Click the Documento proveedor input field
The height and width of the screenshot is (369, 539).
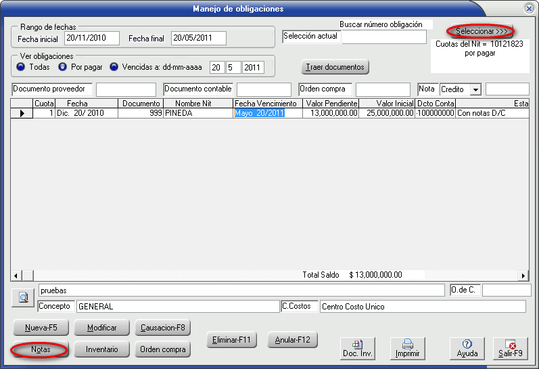click(125, 89)
